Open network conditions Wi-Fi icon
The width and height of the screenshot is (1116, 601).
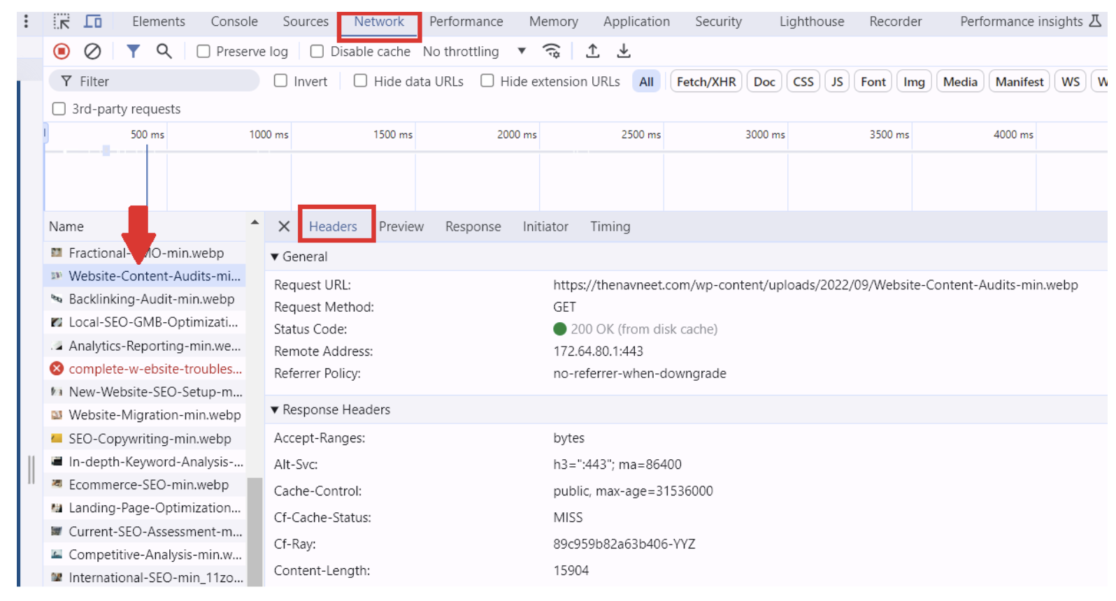click(552, 51)
